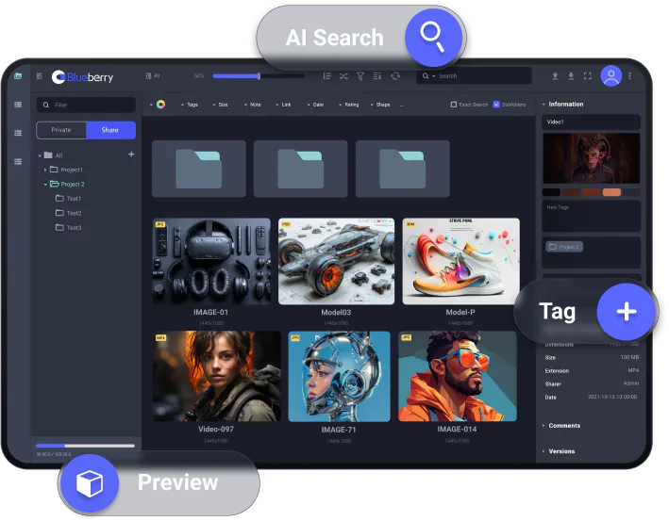Click the refresh sync icon

(x=395, y=75)
